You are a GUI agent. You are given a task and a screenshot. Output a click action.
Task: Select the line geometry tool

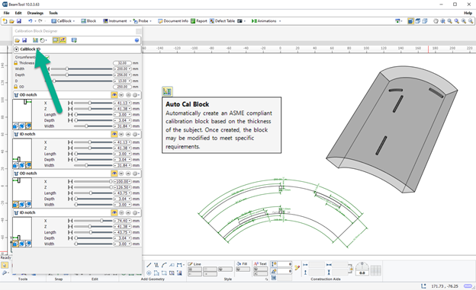[x=149, y=265]
